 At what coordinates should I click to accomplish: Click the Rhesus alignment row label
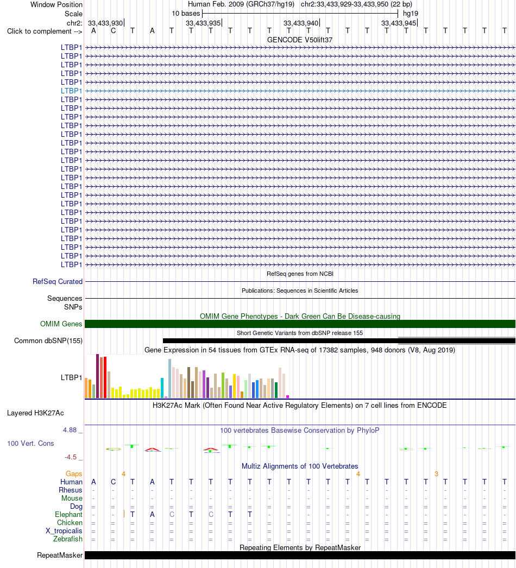(x=71, y=490)
